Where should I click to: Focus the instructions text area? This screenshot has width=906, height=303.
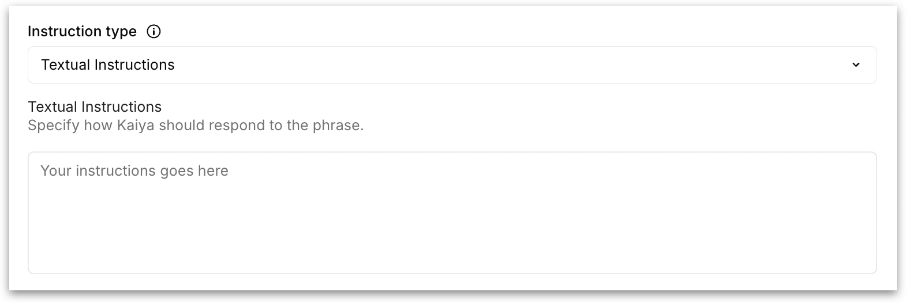pos(452,213)
